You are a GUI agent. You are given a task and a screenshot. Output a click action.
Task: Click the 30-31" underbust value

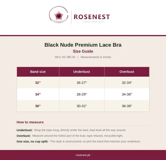82,106
